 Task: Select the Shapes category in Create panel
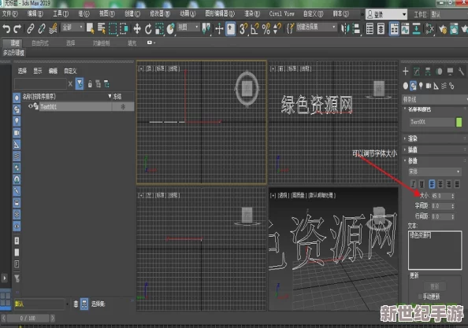pos(413,86)
